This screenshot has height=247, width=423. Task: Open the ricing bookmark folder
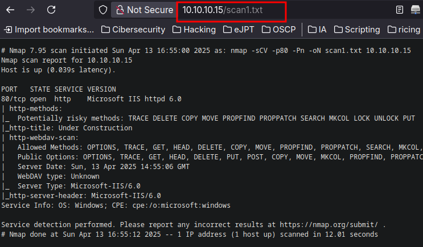404,30
